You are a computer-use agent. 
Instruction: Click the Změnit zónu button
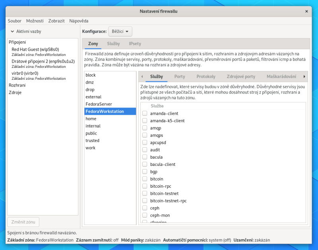tap(23, 222)
